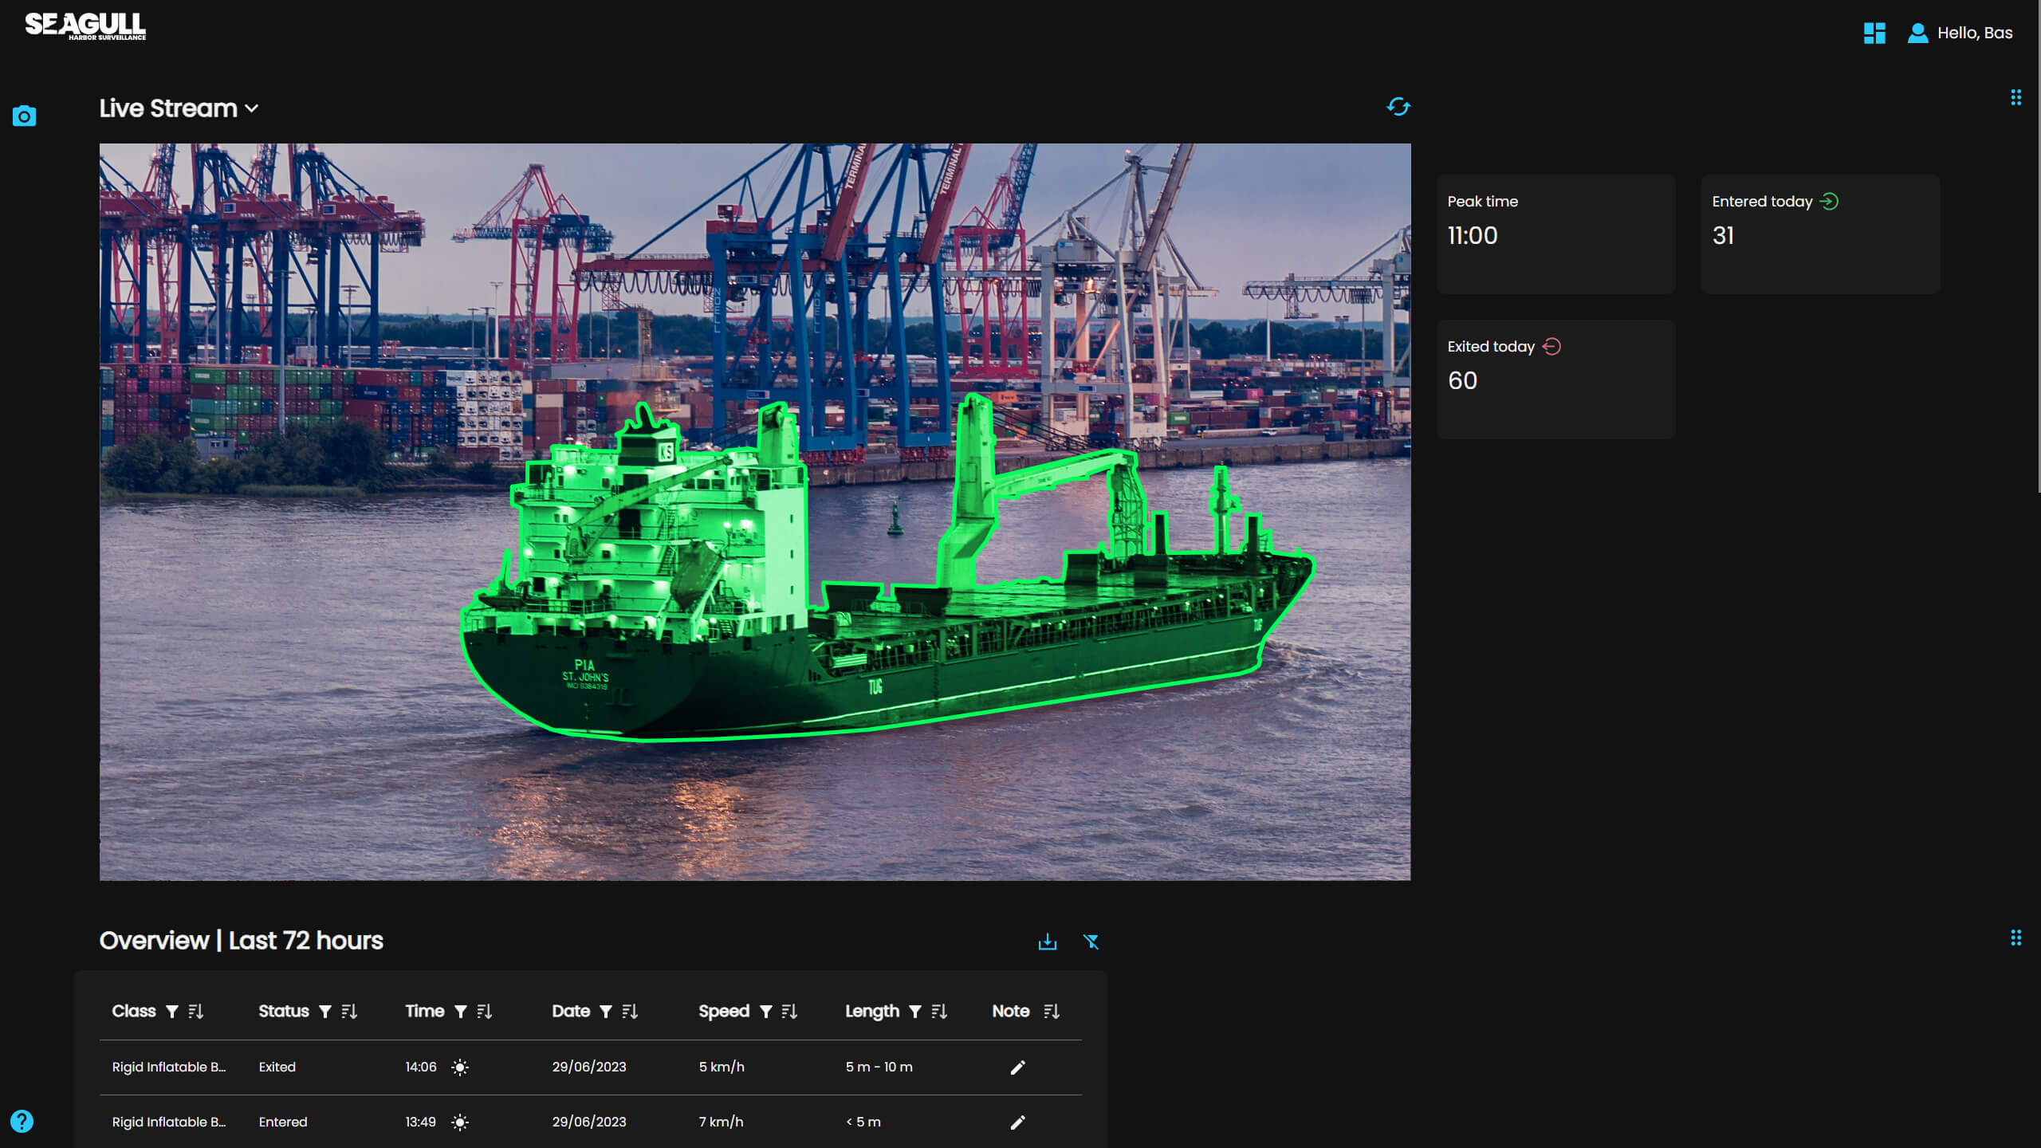Image resolution: width=2041 pixels, height=1148 pixels.
Task: Toggle sort order on Speed column
Action: 789,1011
